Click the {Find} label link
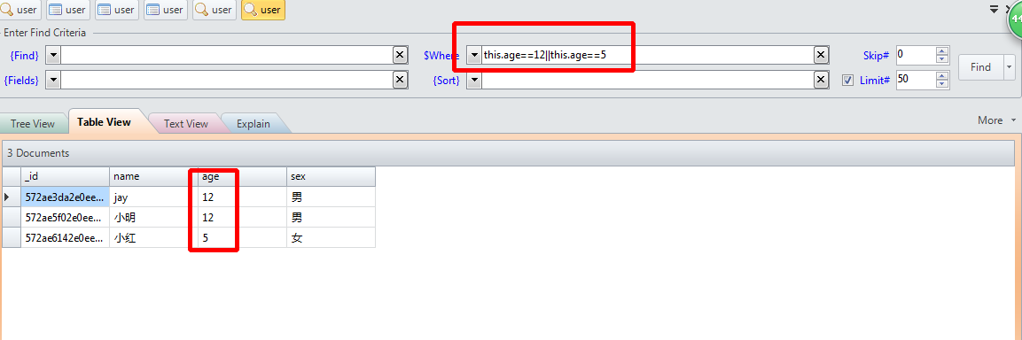 [x=25, y=56]
